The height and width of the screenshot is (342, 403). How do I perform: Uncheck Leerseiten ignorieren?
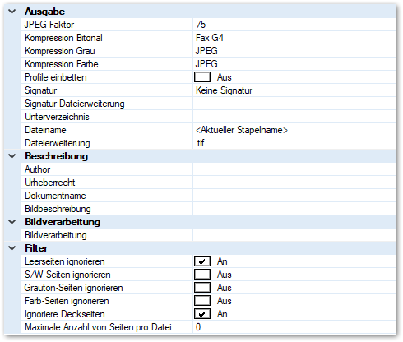point(202,261)
